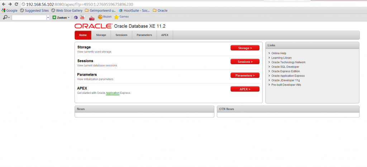Viewport: 367px width, 167px height.
Task: Click the 'View currently used storage.' text
Action: coord(95,52)
